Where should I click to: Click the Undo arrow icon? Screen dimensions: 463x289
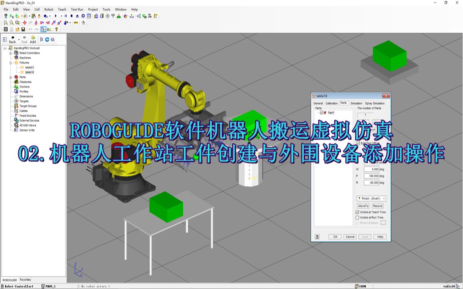pyautogui.click(x=29, y=29)
